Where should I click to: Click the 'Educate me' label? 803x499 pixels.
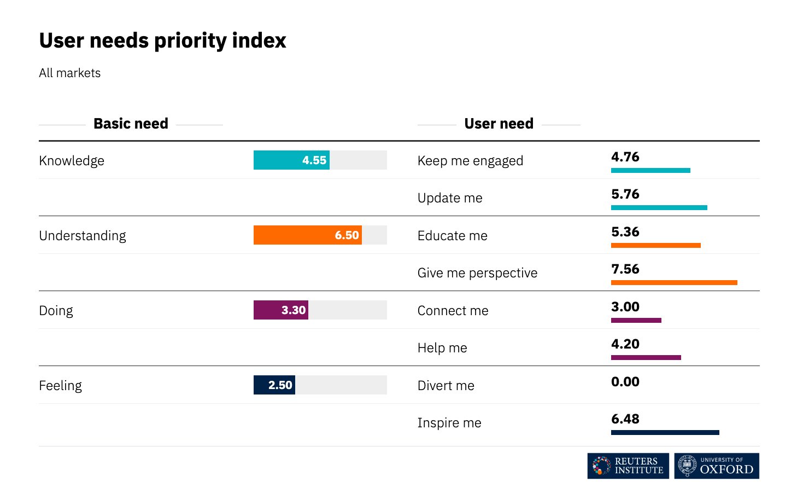[452, 236]
